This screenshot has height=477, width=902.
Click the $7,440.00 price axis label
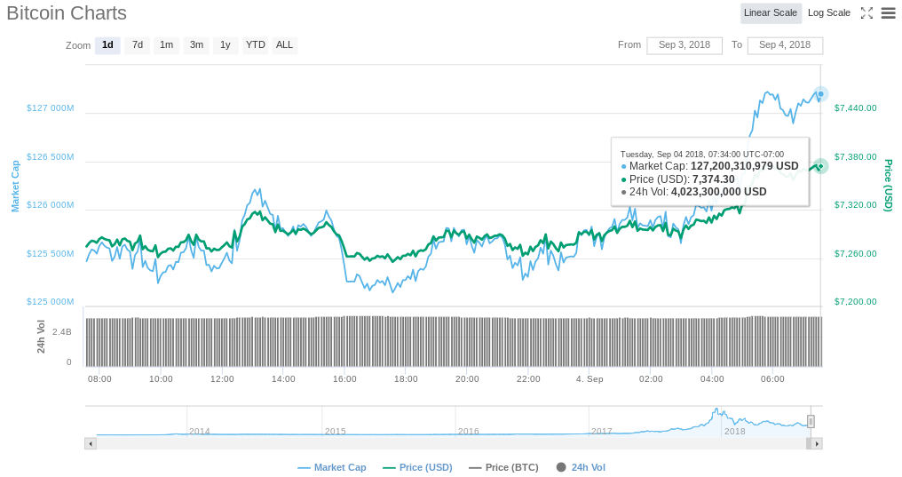[856, 108]
